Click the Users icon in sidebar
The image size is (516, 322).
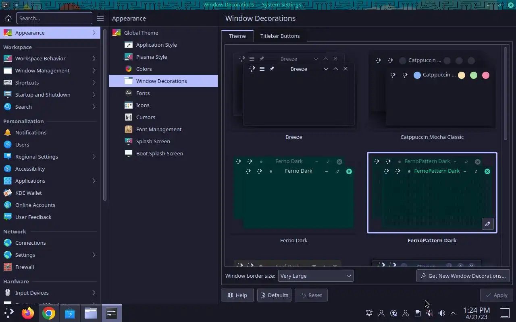[7, 144]
